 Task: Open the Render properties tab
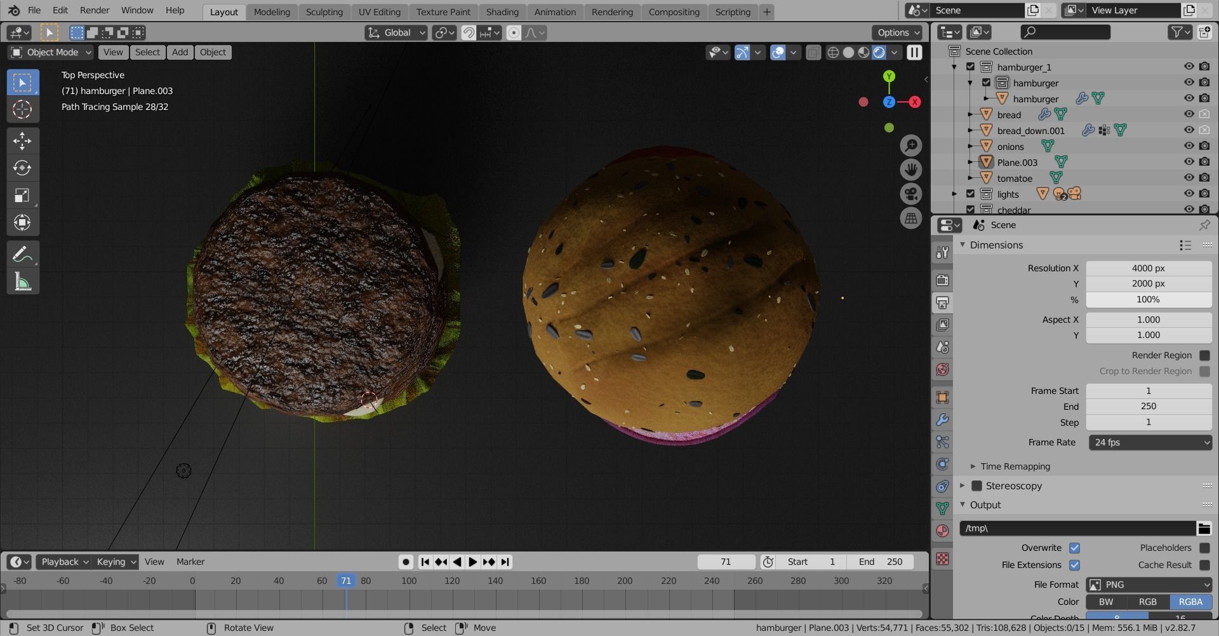[x=942, y=280]
